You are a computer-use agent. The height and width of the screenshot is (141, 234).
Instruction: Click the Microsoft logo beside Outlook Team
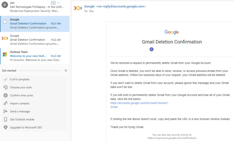click(5, 54)
